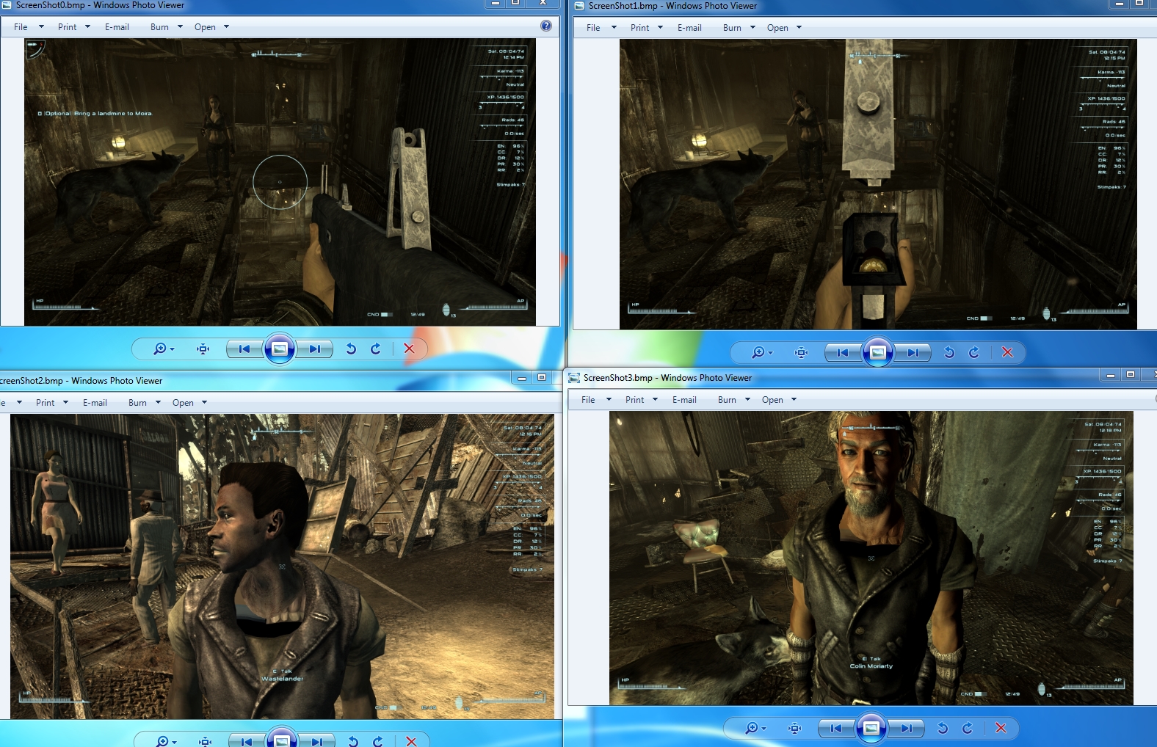Expand the Print dropdown in ScreenShot0 viewer
1157x747 pixels.
coord(87,27)
